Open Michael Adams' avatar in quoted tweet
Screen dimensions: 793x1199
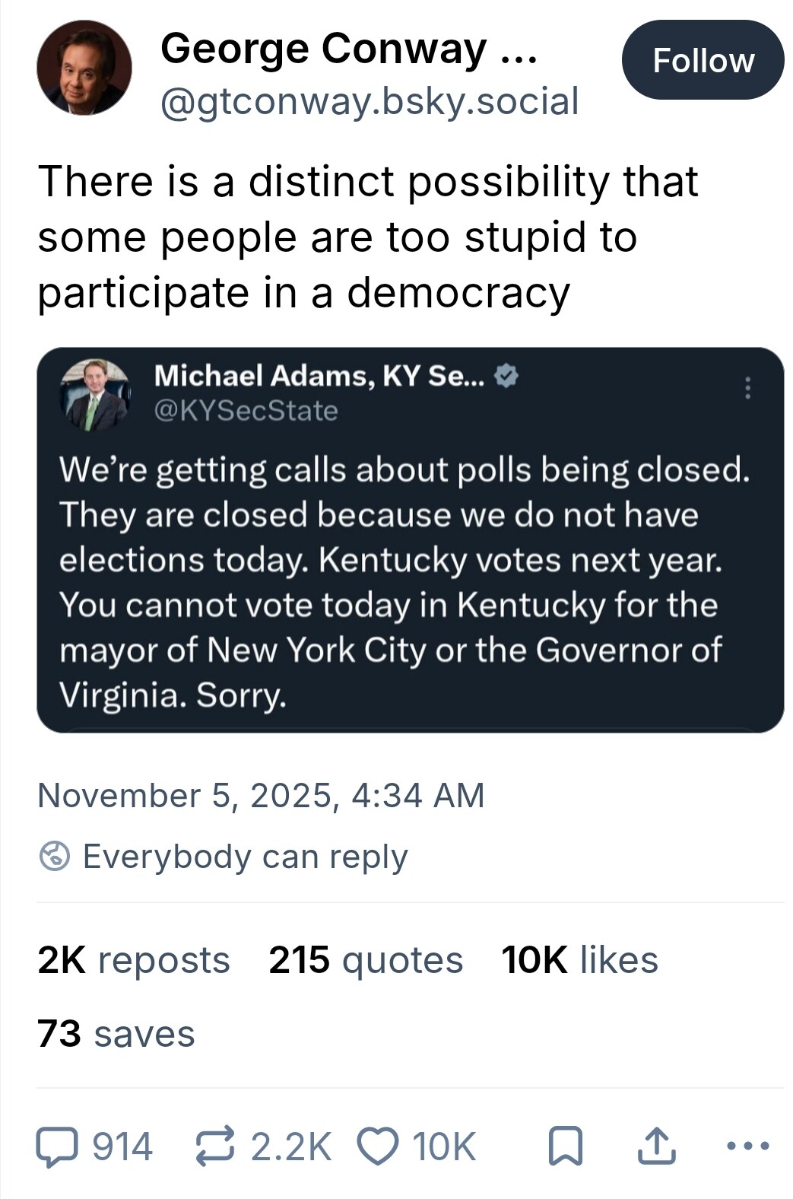point(95,395)
